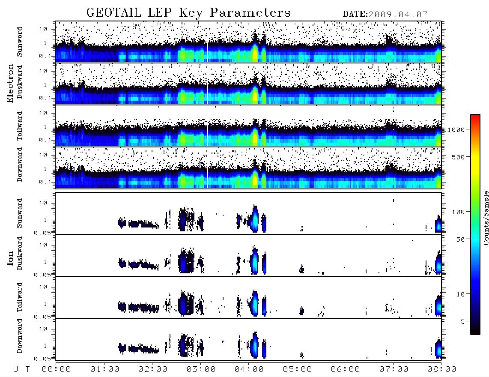Select the 00:00 time tick label
The width and height of the screenshot is (489, 377).
point(57,369)
